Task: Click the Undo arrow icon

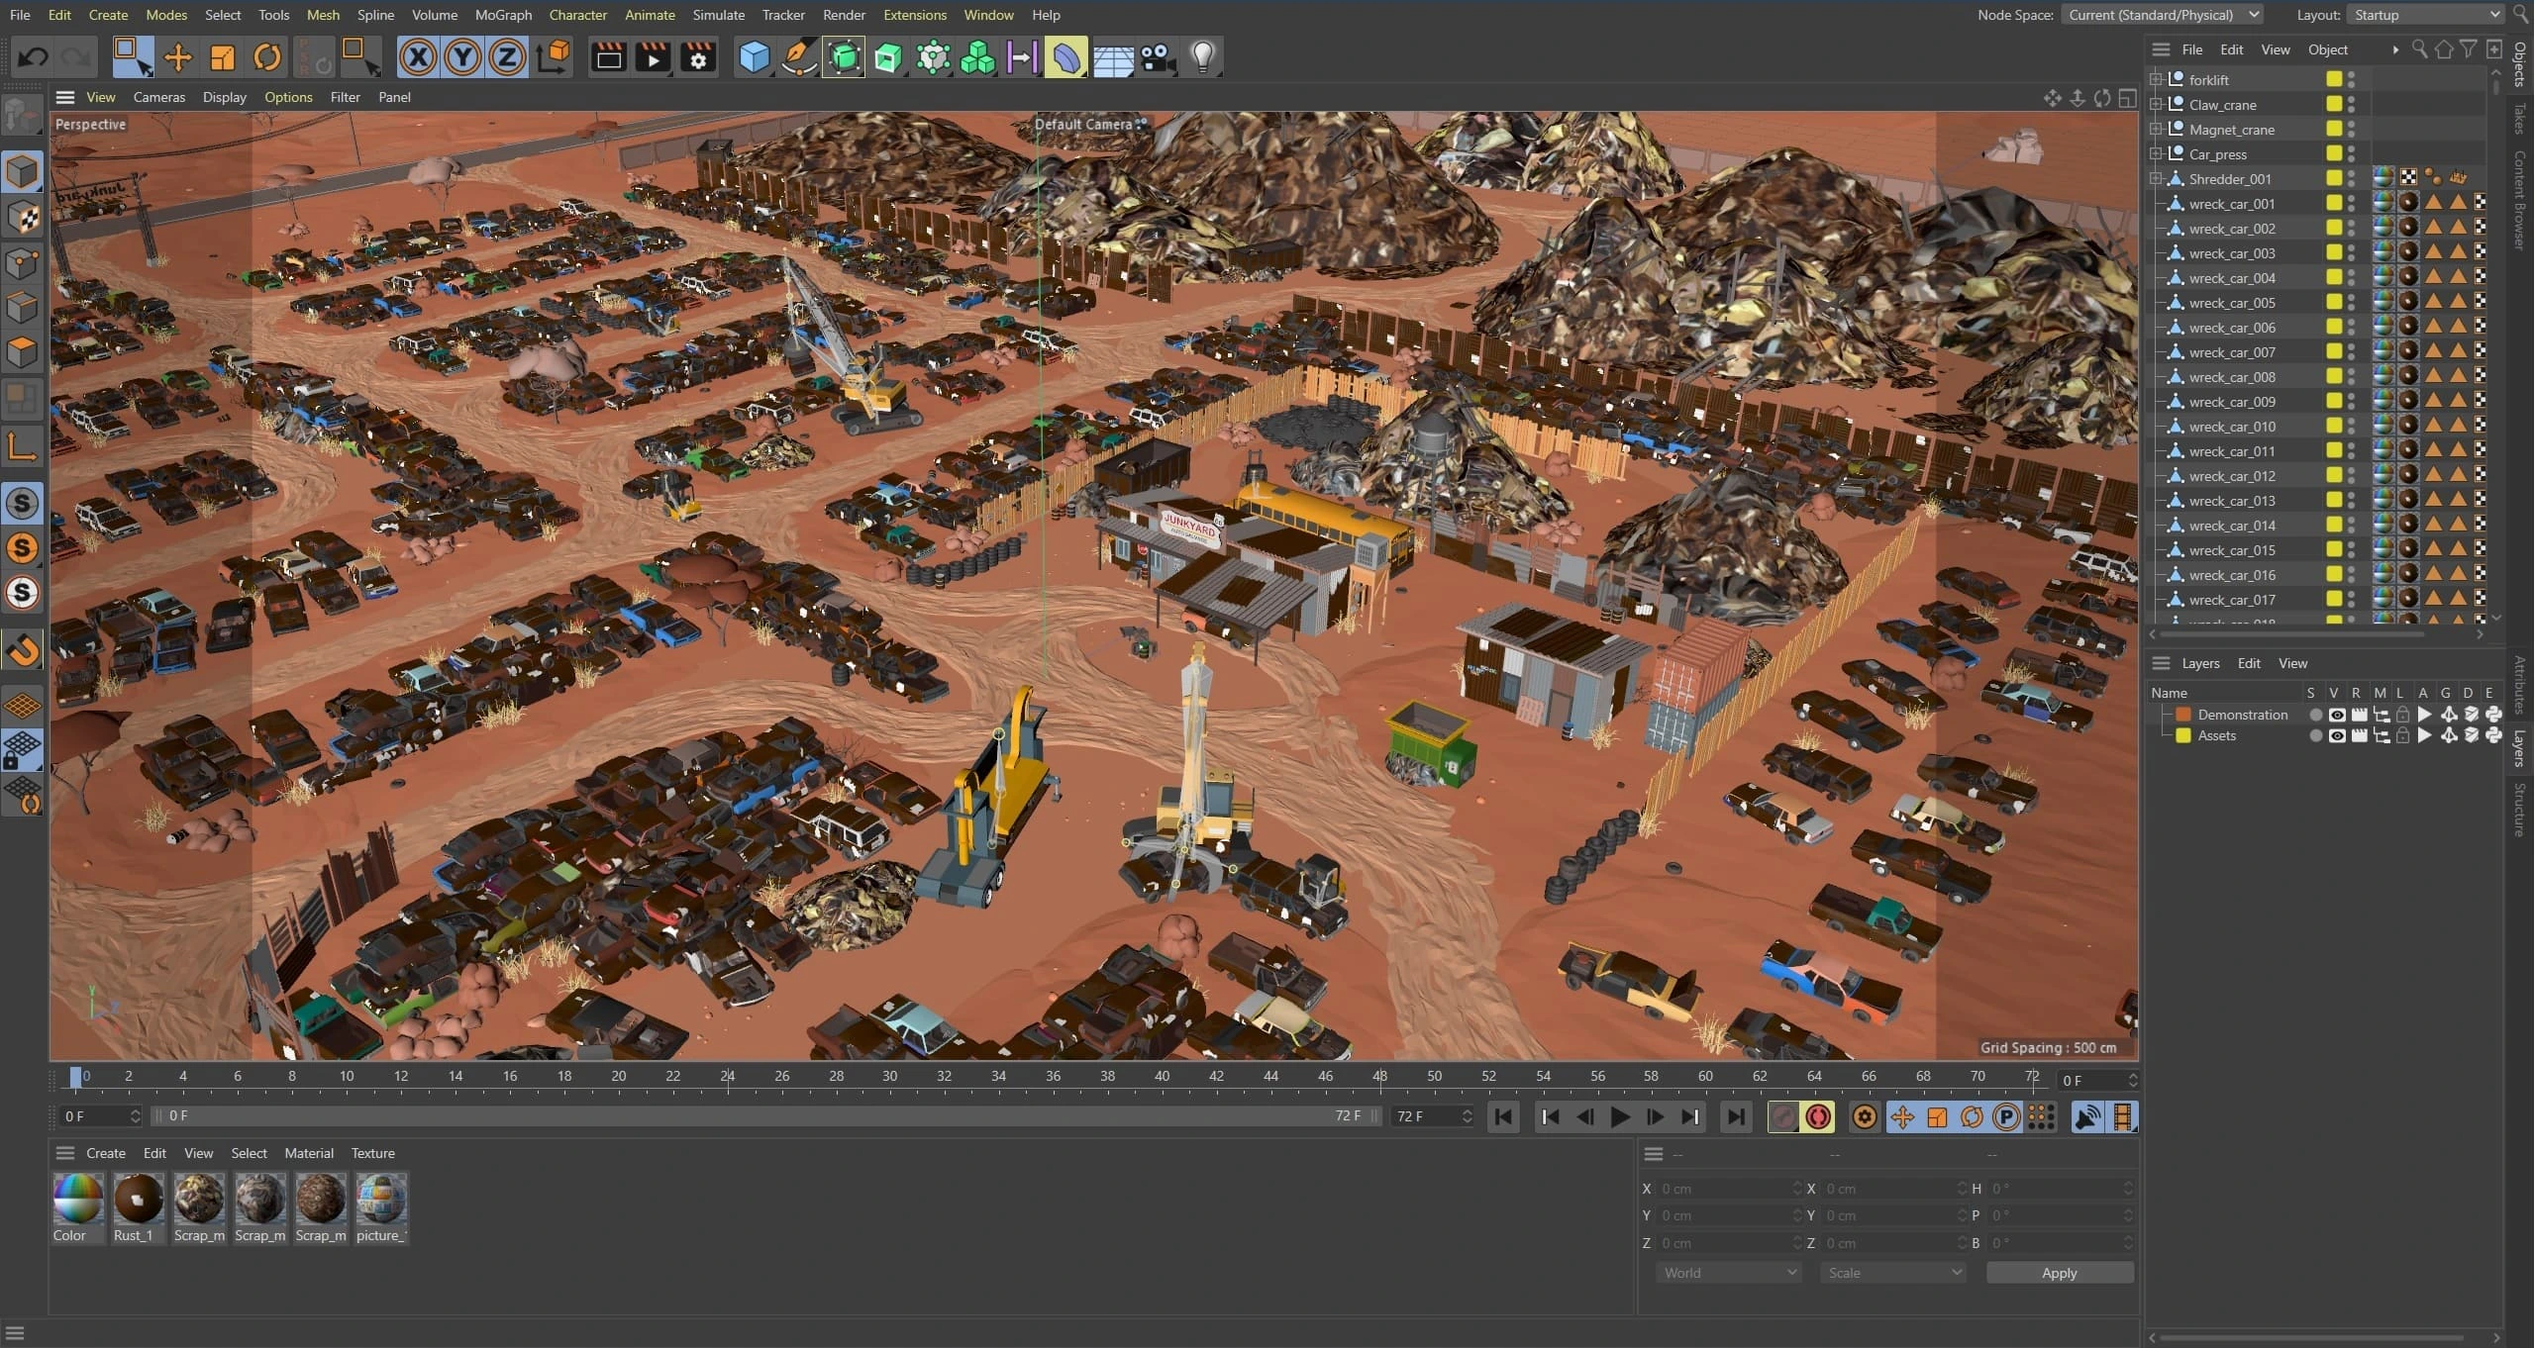Action: click(x=33, y=57)
